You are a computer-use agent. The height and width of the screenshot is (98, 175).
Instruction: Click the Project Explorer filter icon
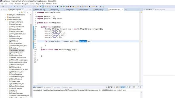point(24,12)
